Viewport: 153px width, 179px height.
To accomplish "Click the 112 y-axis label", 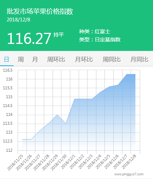I will click(x=9, y=150).
